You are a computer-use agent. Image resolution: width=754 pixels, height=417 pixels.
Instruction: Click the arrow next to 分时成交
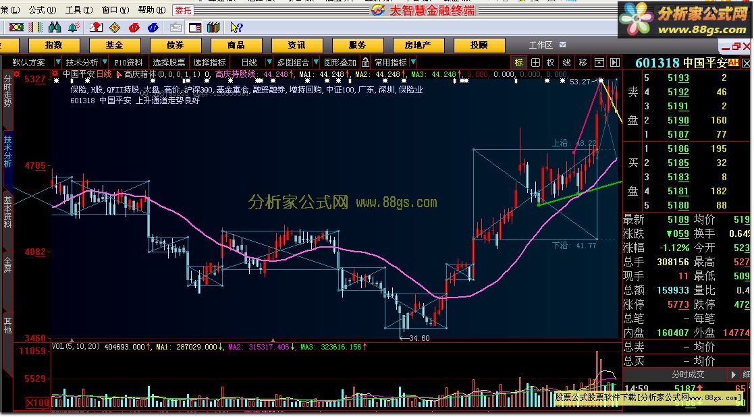(733, 374)
